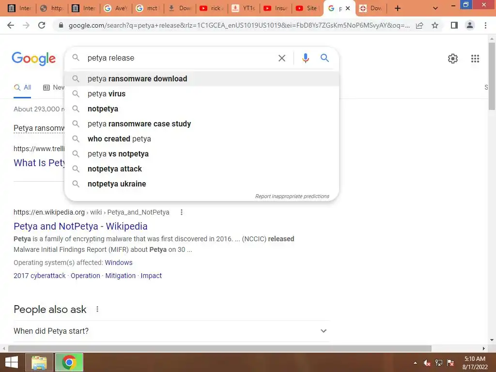Open the Windows Start menu
Viewport: 496px width, 372px height.
coord(12,362)
